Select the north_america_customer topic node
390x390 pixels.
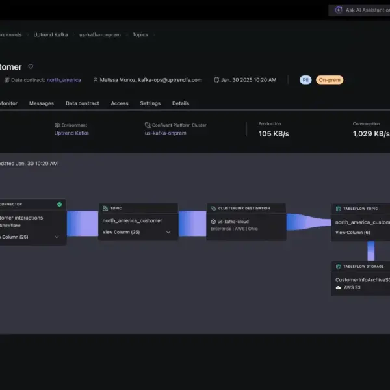(138, 222)
